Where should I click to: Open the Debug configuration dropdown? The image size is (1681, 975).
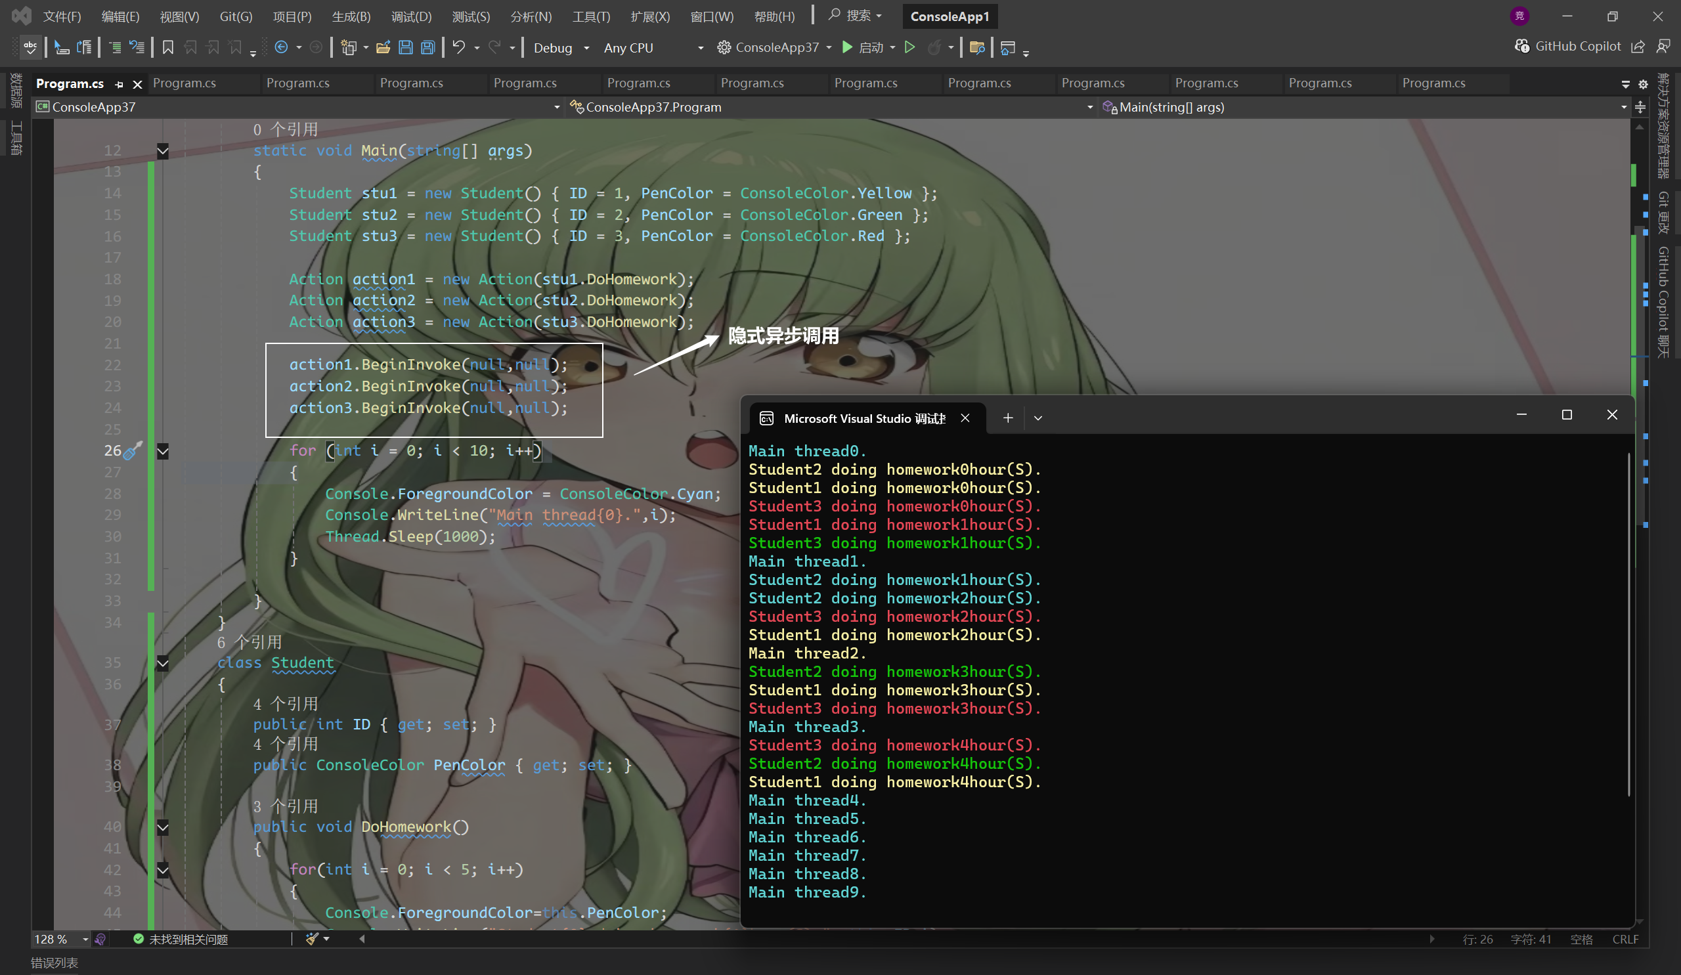(561, 47)
